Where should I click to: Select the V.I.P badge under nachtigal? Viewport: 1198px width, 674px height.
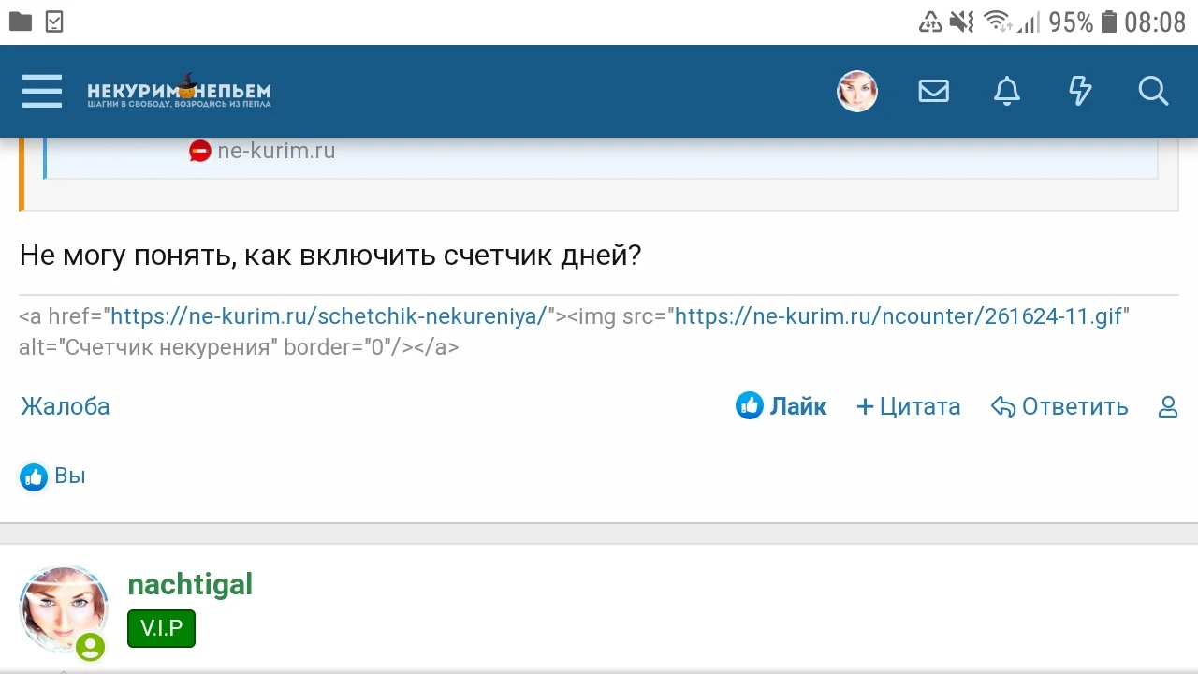tap(161, 628)
